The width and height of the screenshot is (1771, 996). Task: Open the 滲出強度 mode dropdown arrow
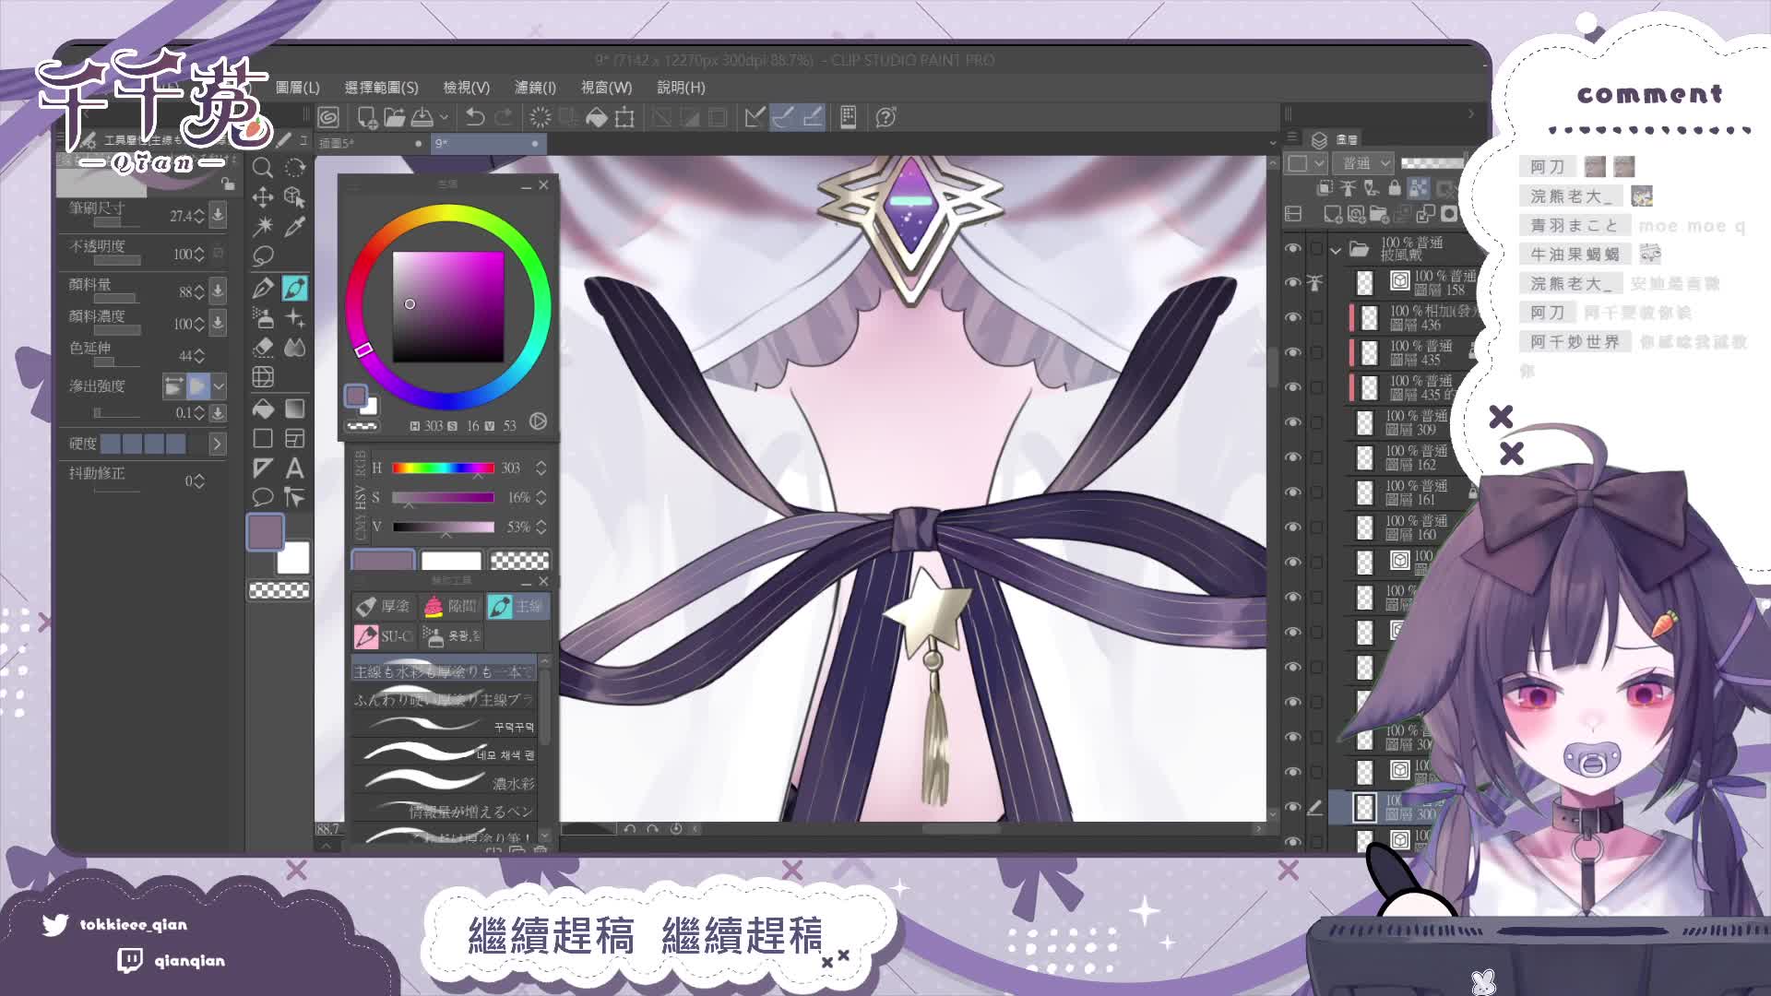pos(219,385)
